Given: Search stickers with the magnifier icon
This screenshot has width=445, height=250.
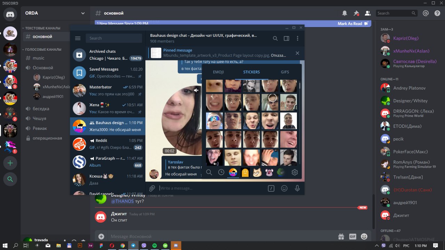Looking at the screenshot, I should 209,172.
